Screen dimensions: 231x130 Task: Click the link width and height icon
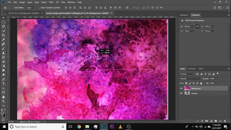click(197, 26)
